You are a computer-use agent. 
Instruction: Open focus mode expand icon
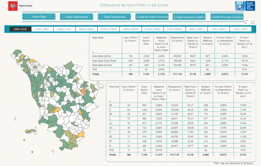pos(253,22)
